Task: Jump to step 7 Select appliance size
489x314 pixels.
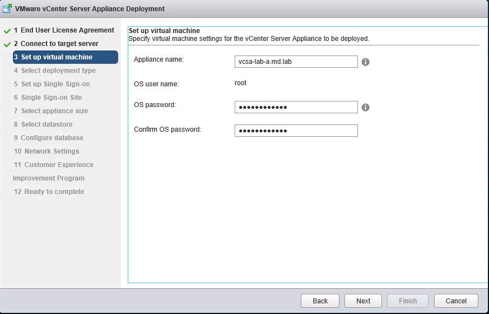Action: (x=54, y=111)
